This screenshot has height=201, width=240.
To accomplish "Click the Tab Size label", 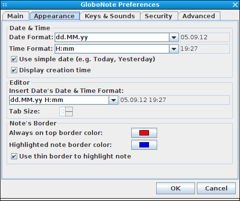I will point(24,112).
